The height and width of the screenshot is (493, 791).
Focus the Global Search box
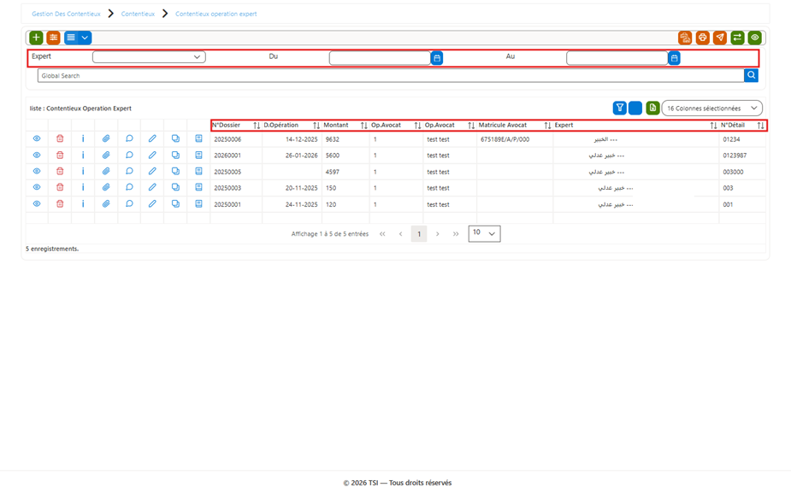coord(391,75)
